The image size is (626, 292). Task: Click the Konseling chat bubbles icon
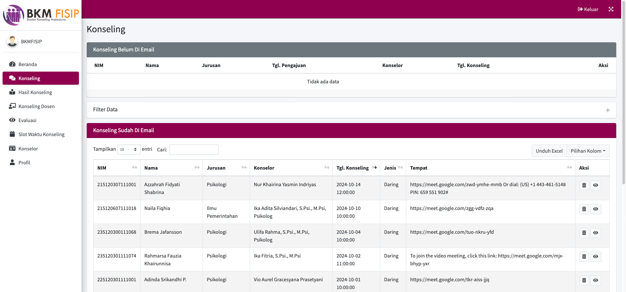pos(12,78)
